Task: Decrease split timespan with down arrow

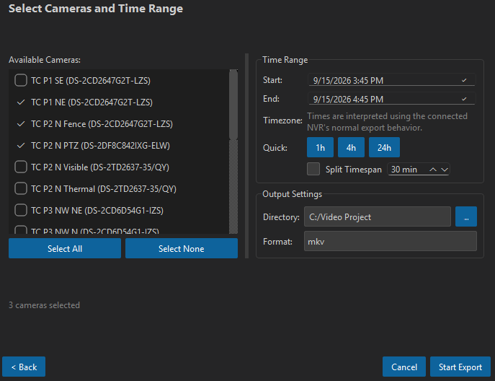Action: 444,170
